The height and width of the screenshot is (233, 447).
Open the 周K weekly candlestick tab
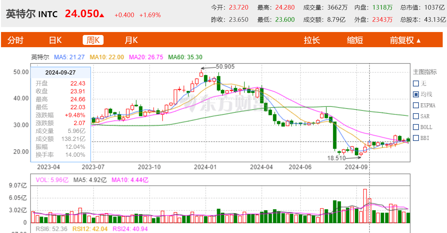93,40
